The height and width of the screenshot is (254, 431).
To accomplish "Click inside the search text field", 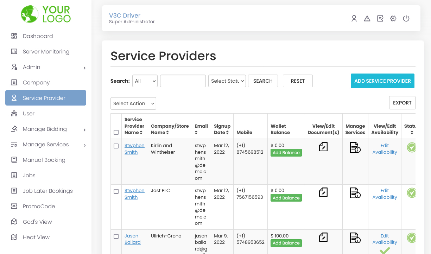I will [x=183, y=81].
